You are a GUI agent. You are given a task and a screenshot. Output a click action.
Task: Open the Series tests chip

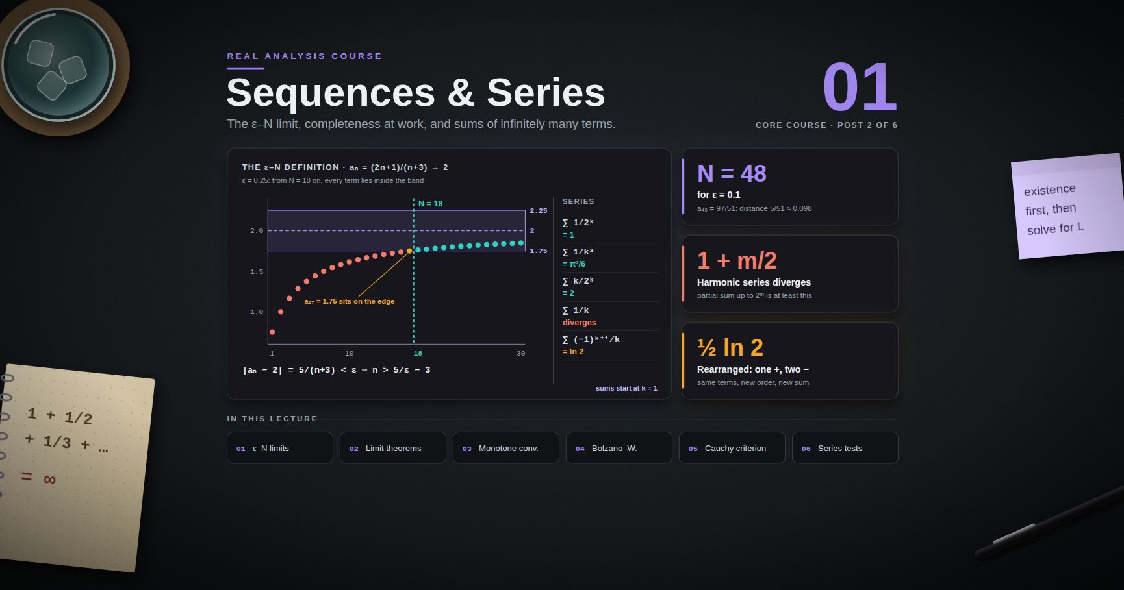845,448
